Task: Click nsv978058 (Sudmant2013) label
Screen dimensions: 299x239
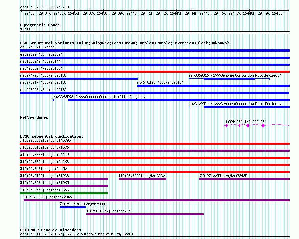Action: point(43,90)
